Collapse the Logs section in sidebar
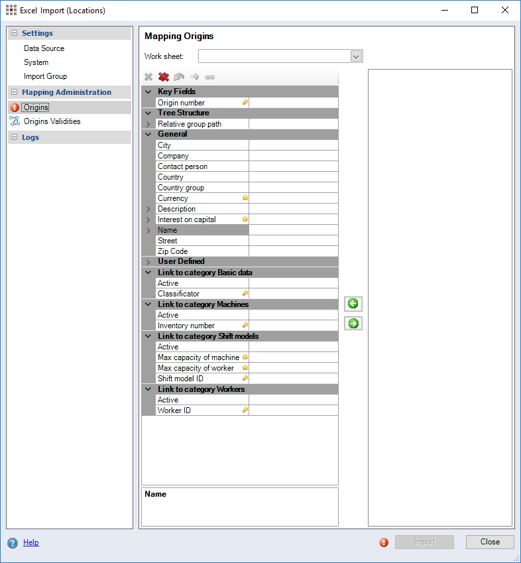The width and height of the screenshot is (521, 563). [15, 137]
